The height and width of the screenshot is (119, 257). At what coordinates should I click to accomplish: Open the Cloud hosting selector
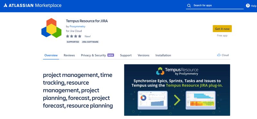(223, 55)
